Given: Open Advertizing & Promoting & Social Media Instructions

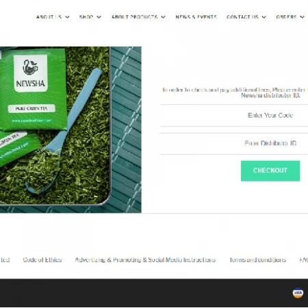Looking at the screenshot, I should 145,260.
